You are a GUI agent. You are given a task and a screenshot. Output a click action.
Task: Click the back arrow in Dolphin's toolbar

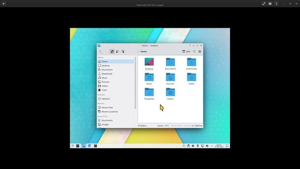[100, 51]
